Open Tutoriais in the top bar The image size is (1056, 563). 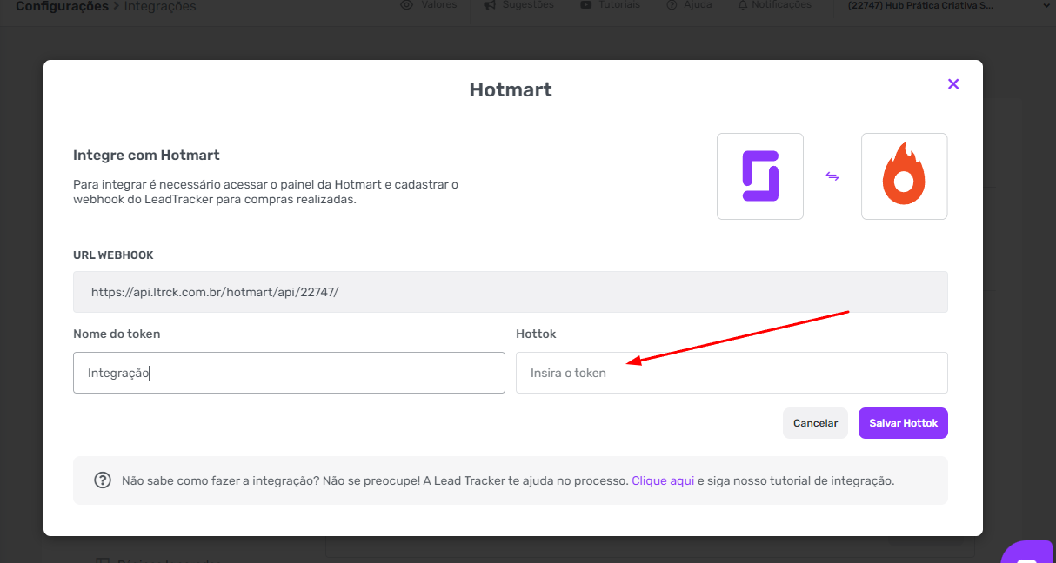click(x=610, y=4)
